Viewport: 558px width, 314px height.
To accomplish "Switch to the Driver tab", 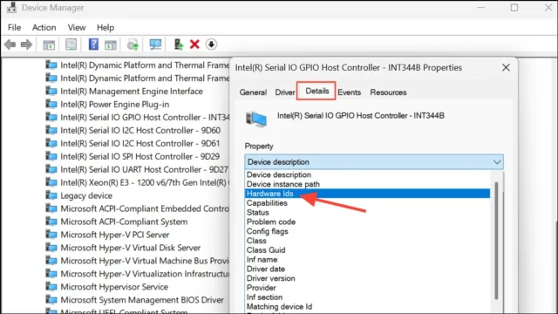I will (285, 92).
